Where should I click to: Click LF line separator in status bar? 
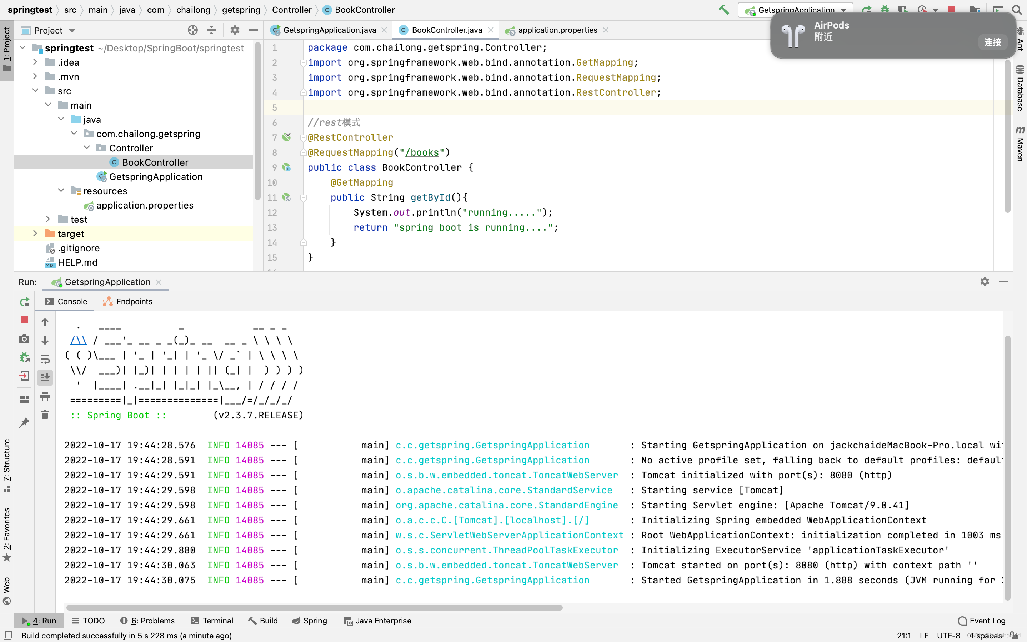coord(924,636)
